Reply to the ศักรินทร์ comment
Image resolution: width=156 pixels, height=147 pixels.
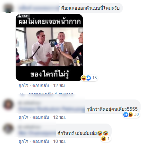click(x=41, y=142)
